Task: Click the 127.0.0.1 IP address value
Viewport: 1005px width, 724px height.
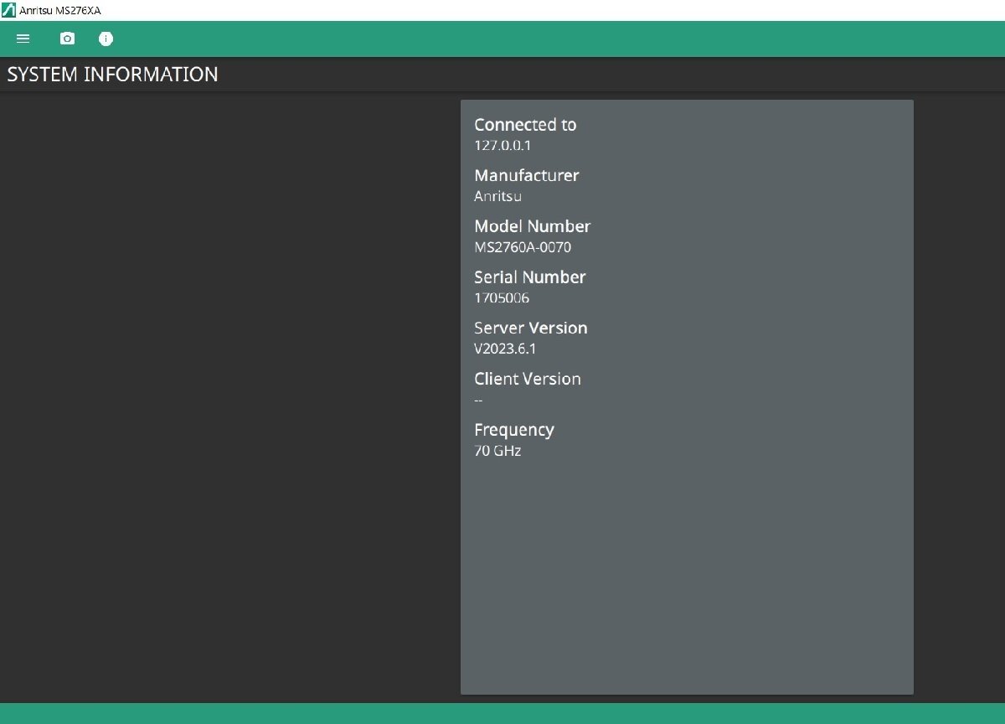Action: [x=502, y=146]
